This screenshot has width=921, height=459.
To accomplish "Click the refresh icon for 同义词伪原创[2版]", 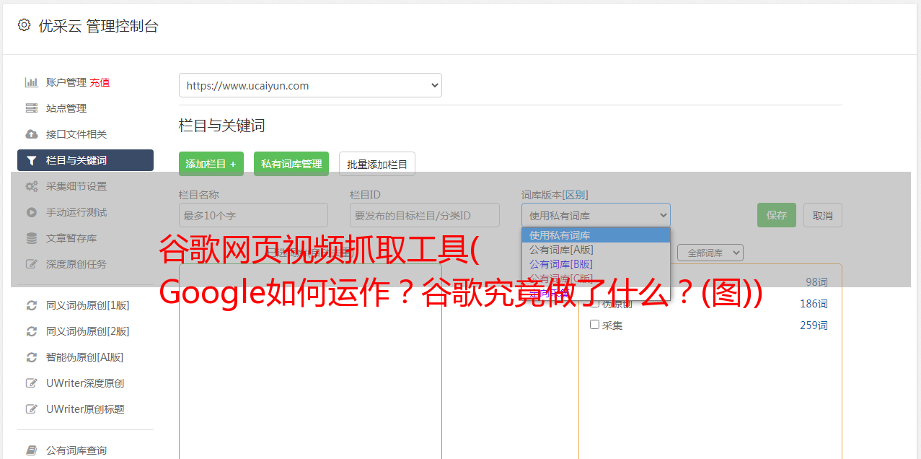I will point(32,331).
